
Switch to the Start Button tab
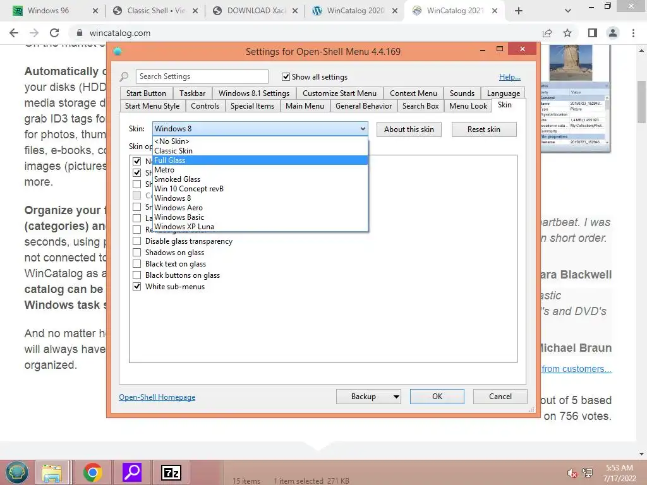click(146, 93)
